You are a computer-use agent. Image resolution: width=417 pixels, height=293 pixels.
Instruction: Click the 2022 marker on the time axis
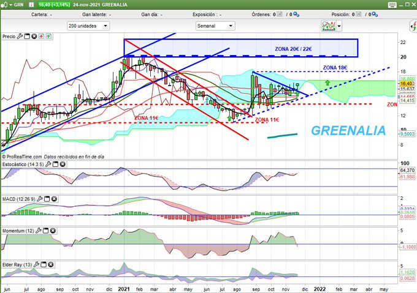(x=320, y=289)
